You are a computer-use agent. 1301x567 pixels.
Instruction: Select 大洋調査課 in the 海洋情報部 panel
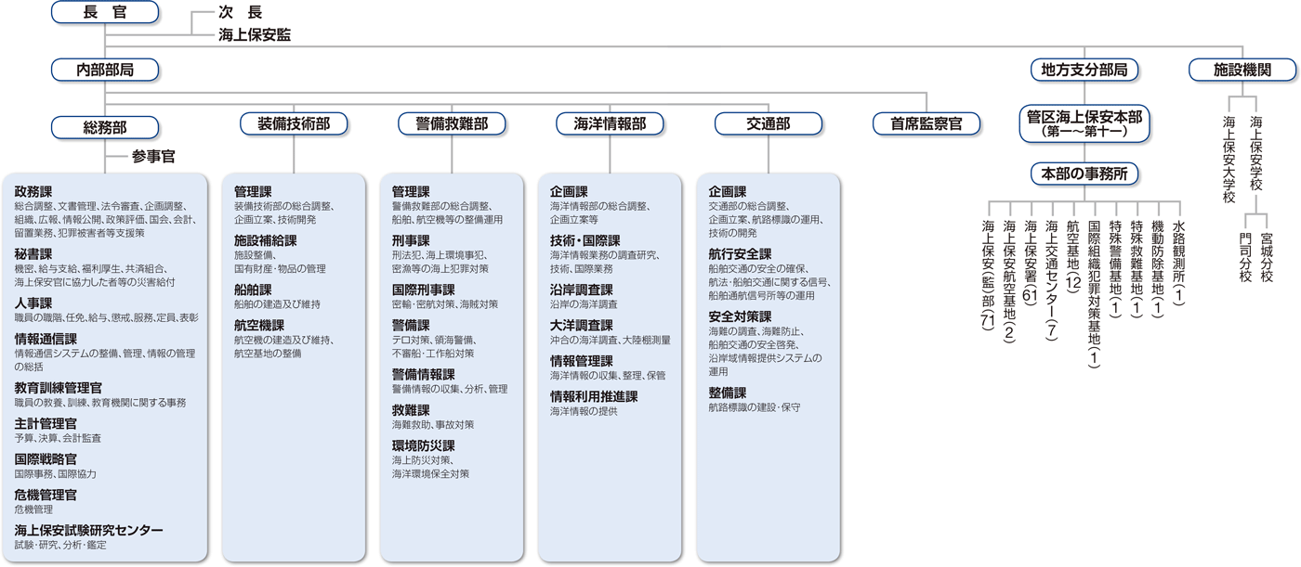pos(581,325)
